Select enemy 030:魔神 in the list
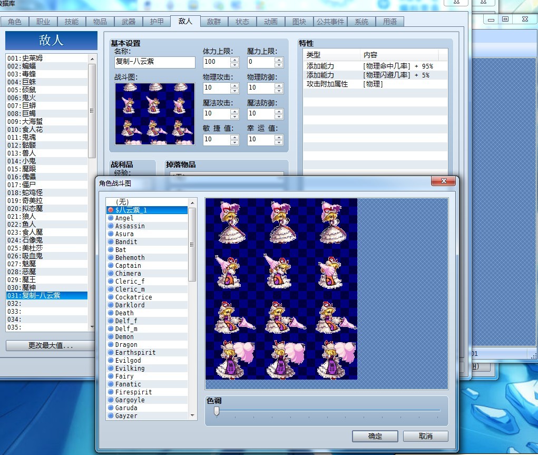The image size is (538, 455). coord(47,287)
